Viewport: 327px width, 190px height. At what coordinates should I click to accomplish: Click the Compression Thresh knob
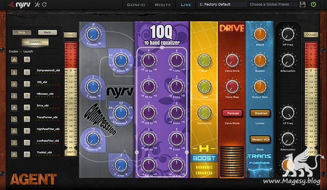[x=93, y=34]
